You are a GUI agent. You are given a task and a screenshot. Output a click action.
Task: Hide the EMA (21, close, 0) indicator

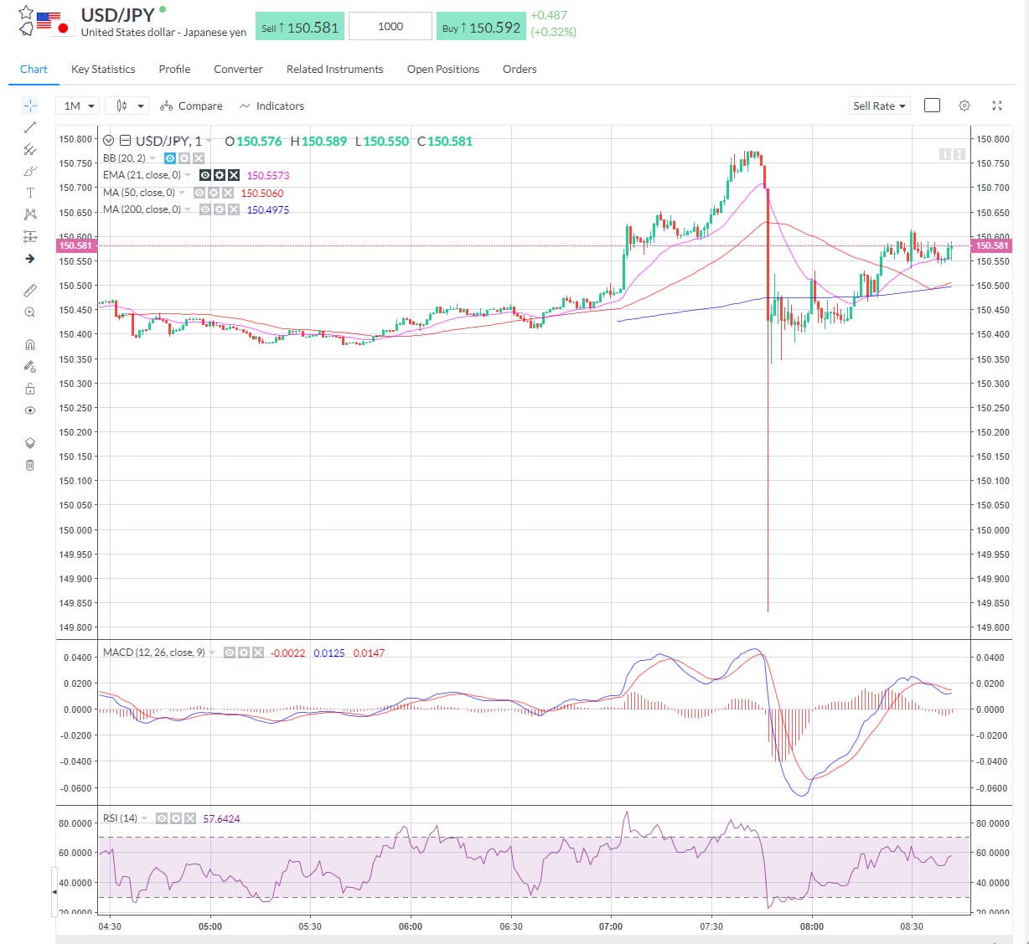(205, 174)
